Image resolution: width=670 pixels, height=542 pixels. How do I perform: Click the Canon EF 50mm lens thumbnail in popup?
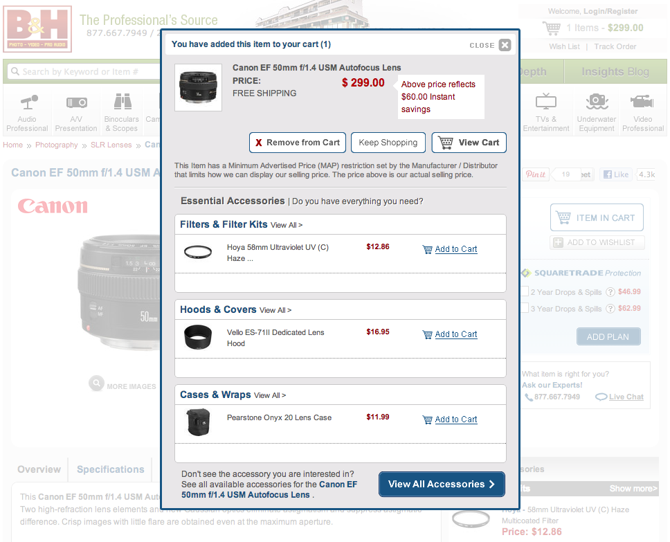click(198, 87)
